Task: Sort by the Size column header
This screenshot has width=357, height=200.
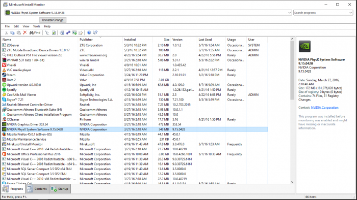Action: (x=162, y=40)
